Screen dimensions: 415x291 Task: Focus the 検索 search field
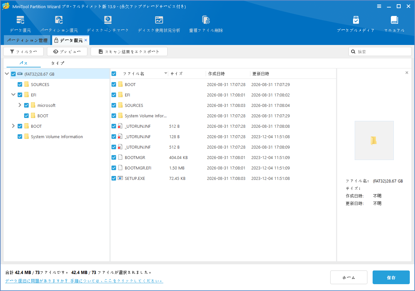pos(380,51)
